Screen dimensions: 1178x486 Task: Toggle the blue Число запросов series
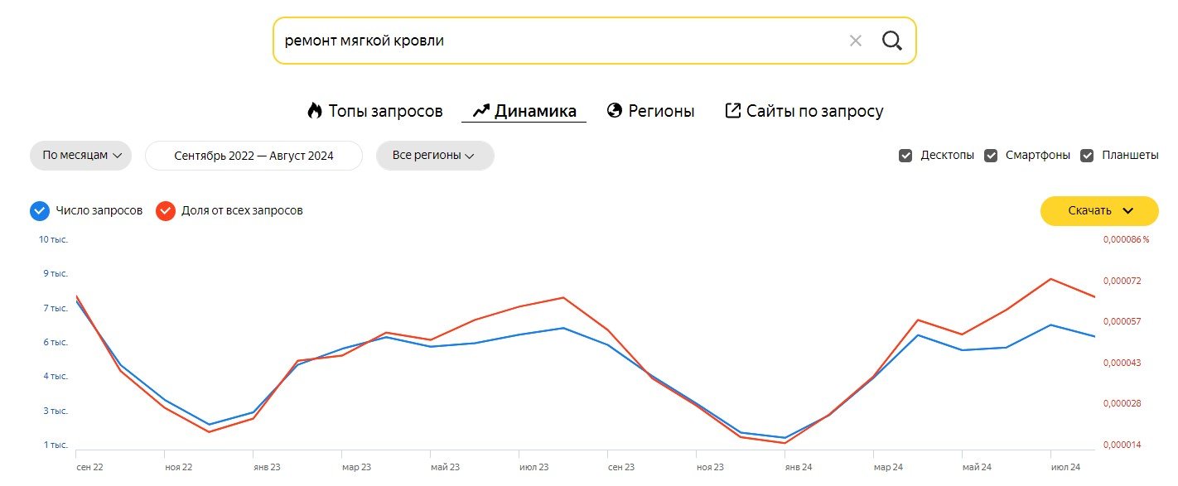point(40,211)
